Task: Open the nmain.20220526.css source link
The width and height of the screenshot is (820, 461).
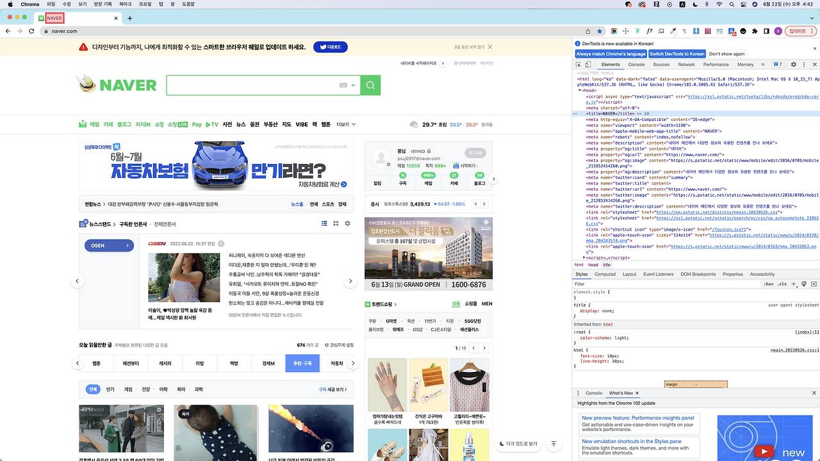Action: click(794, 350)
